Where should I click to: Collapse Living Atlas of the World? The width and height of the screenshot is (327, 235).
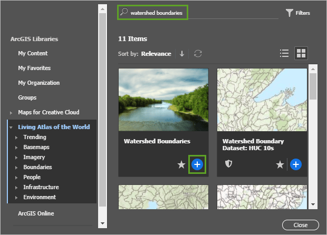pyautogui.click(x=11, y=128)
